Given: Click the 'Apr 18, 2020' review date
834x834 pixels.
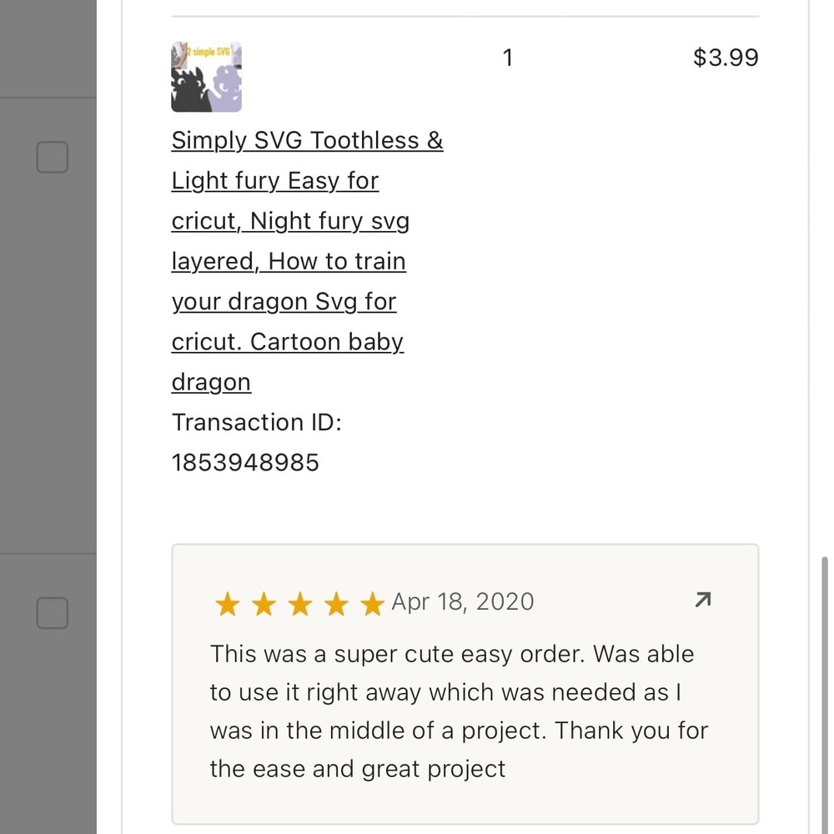Looking at the screenshot, I should pos(463,602).
